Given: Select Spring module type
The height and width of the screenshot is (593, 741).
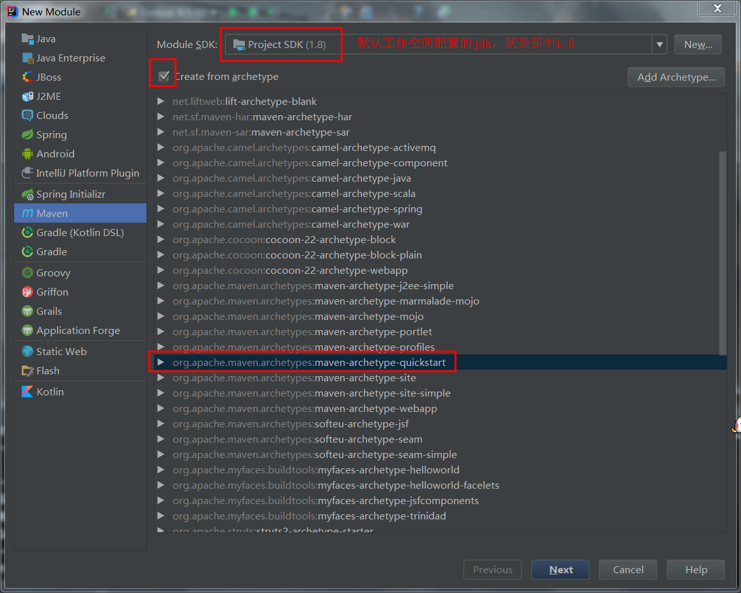Looking at the screenshot, I should 81,135.
